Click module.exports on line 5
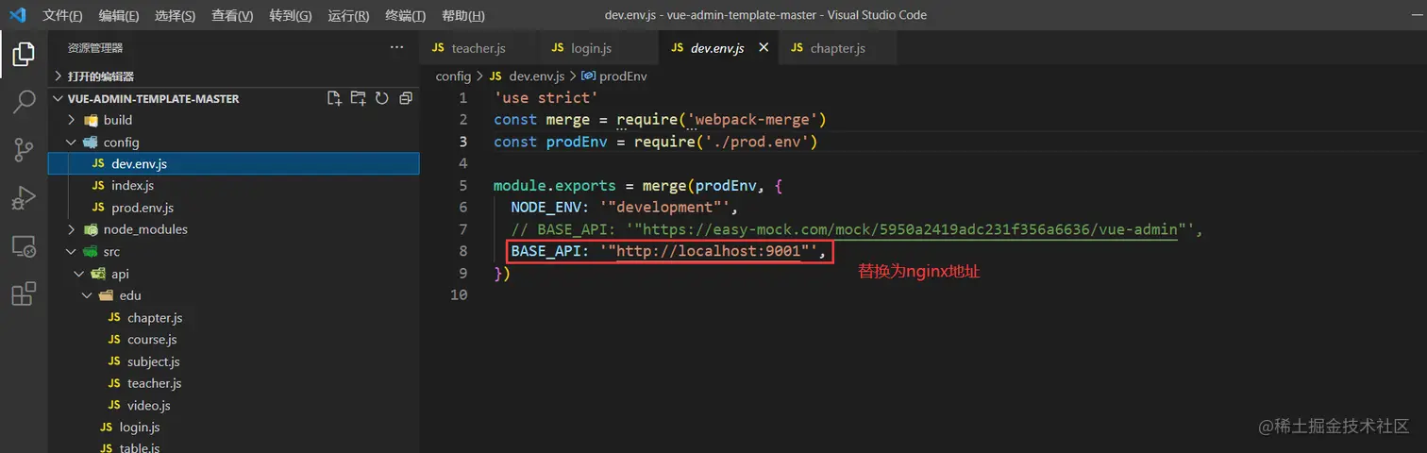The image size is (1427, 453). pos(555,185)
